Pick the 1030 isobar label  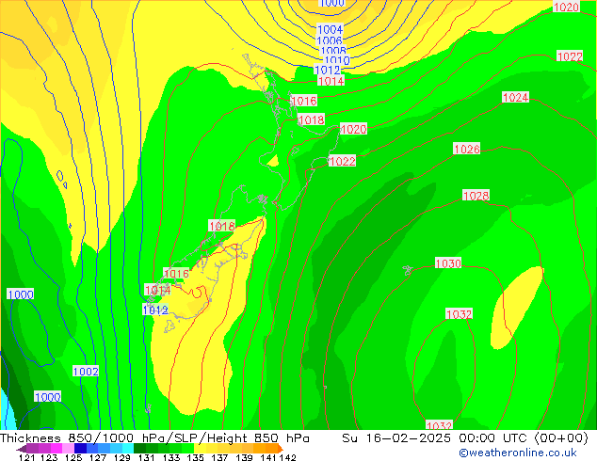448,263
